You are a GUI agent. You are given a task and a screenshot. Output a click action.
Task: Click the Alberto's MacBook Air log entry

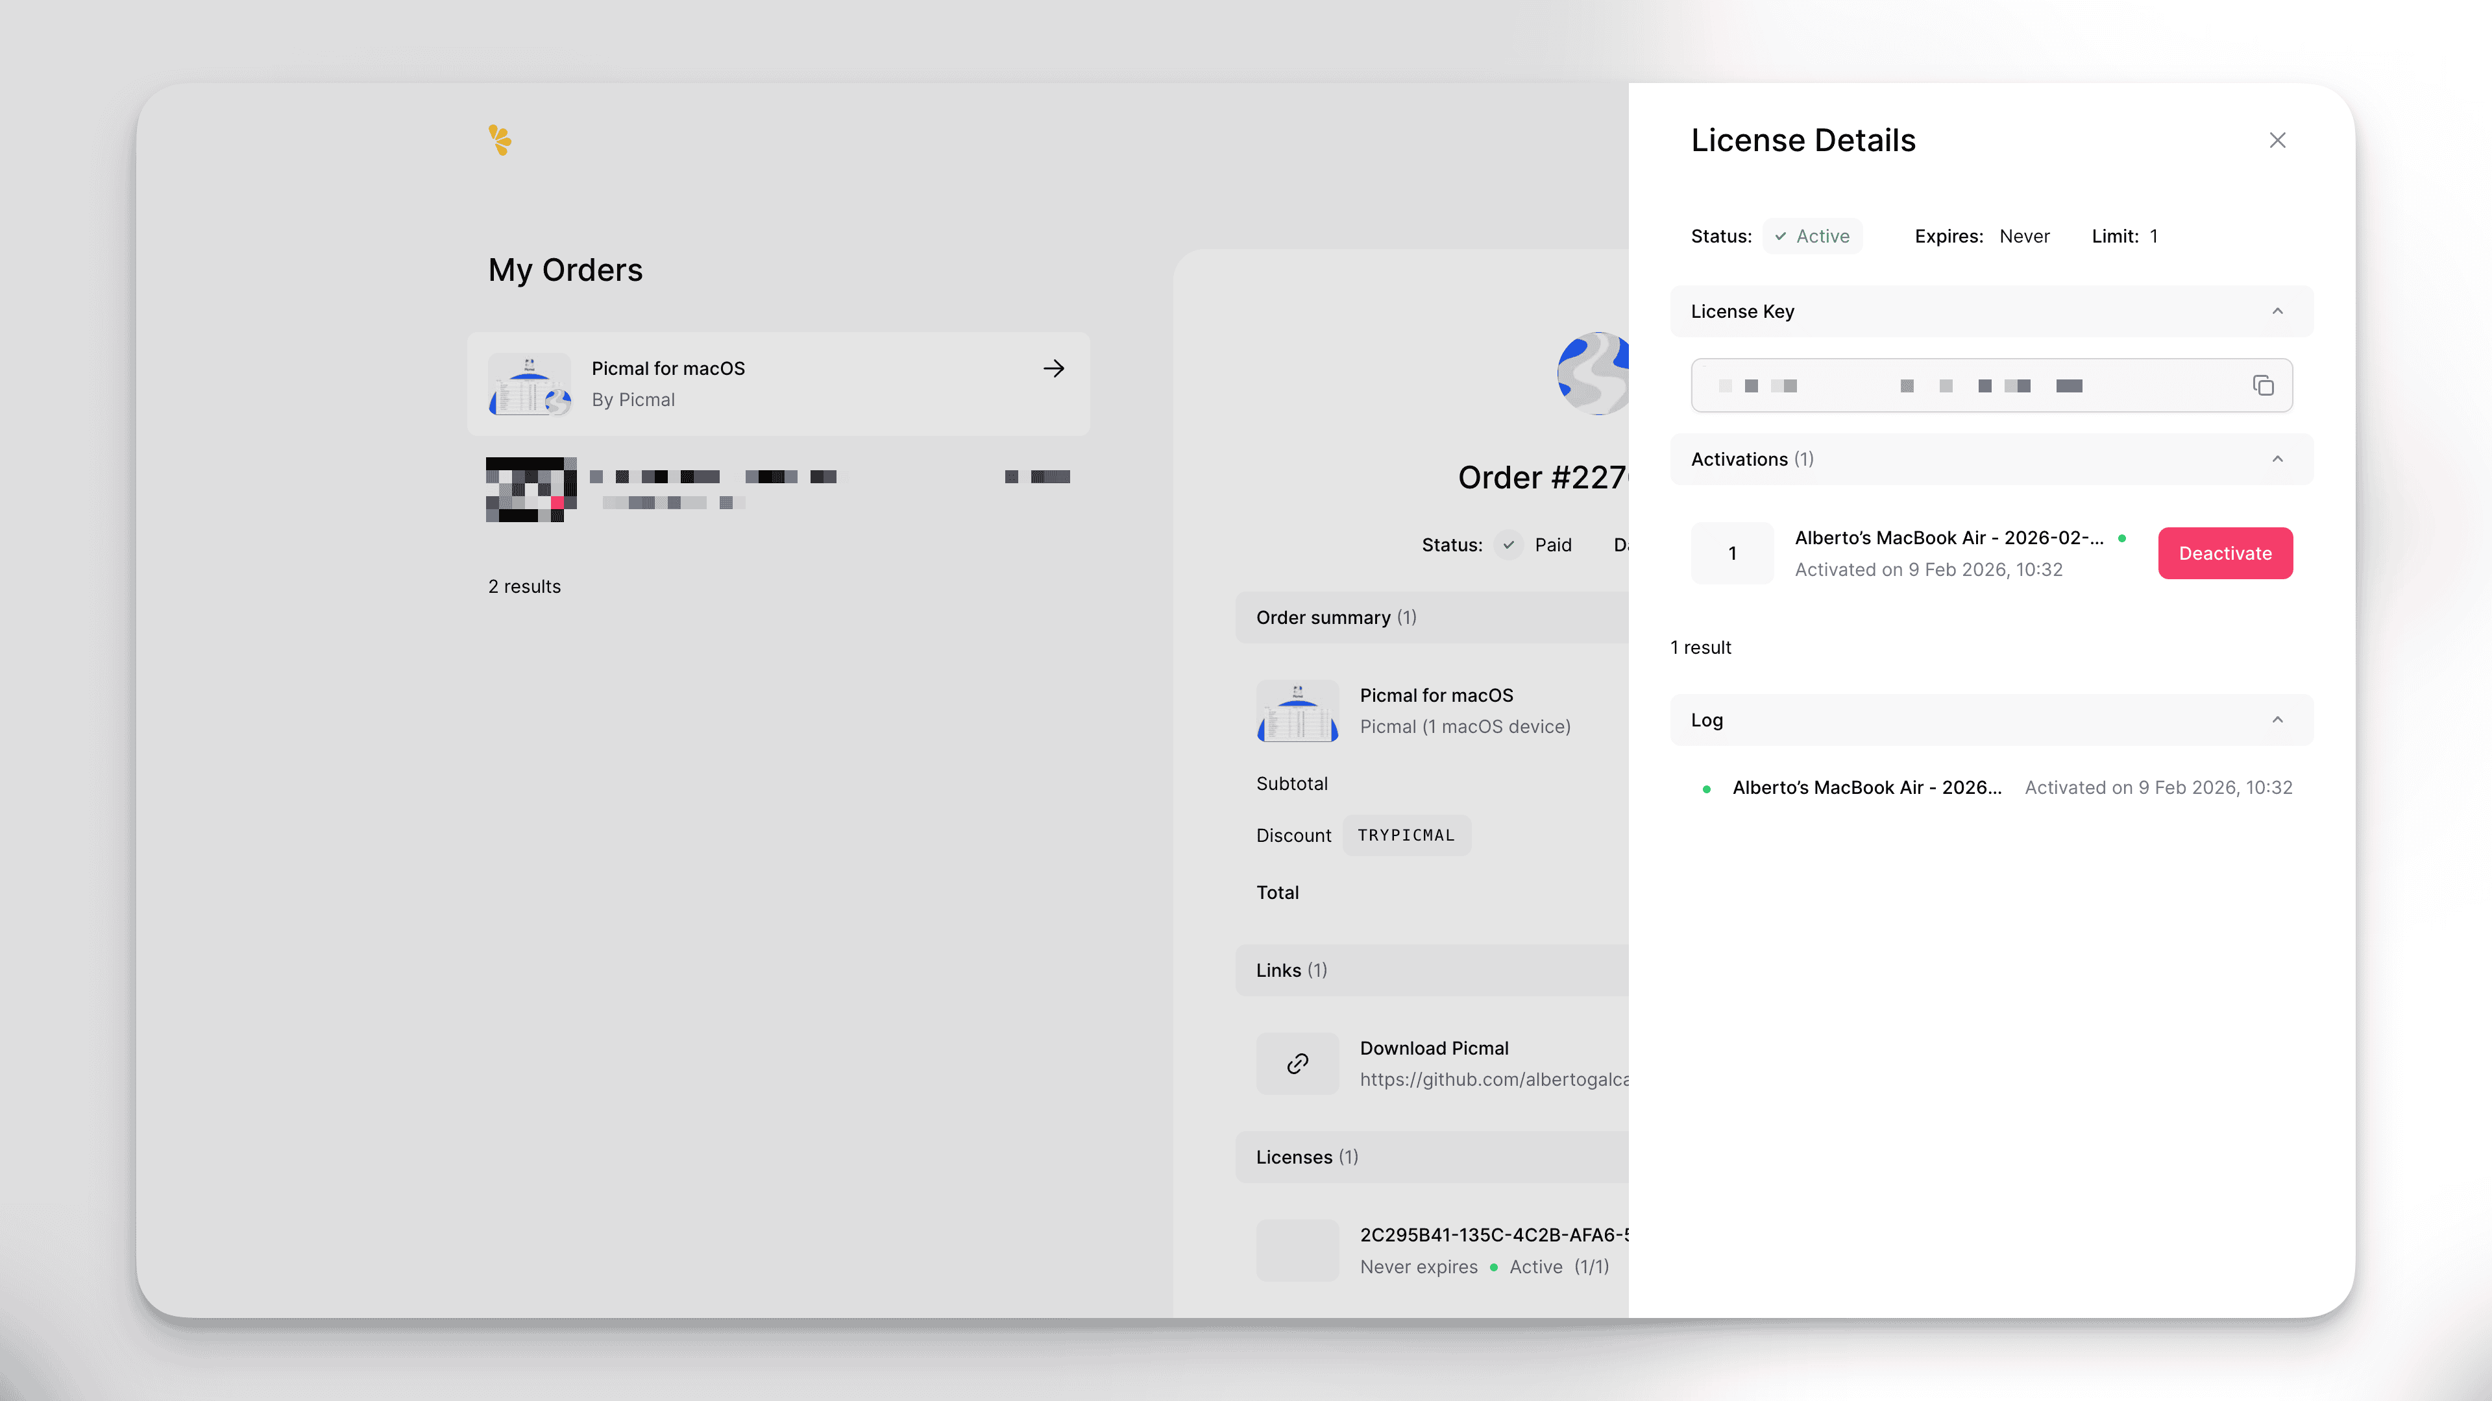tap(1991, 788)
